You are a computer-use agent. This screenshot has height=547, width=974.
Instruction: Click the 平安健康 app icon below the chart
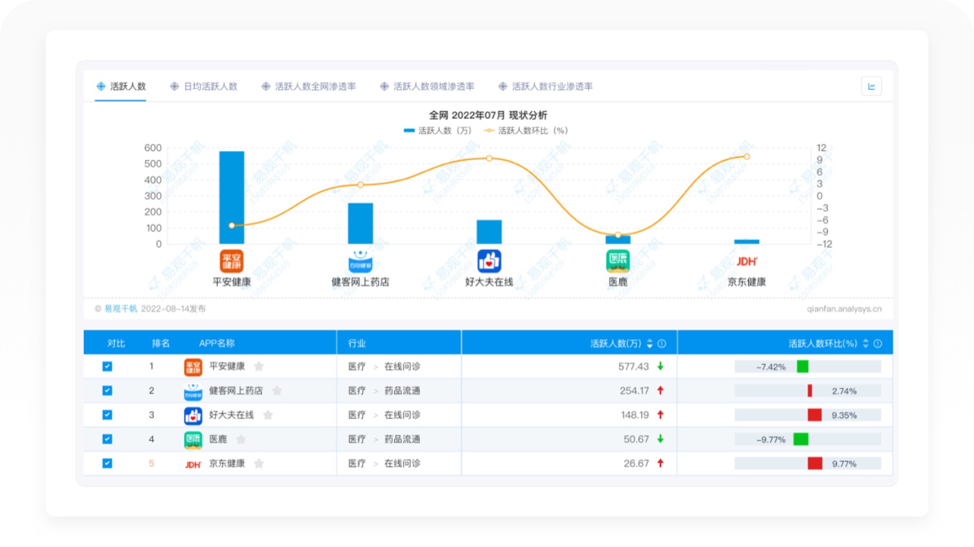232,261
